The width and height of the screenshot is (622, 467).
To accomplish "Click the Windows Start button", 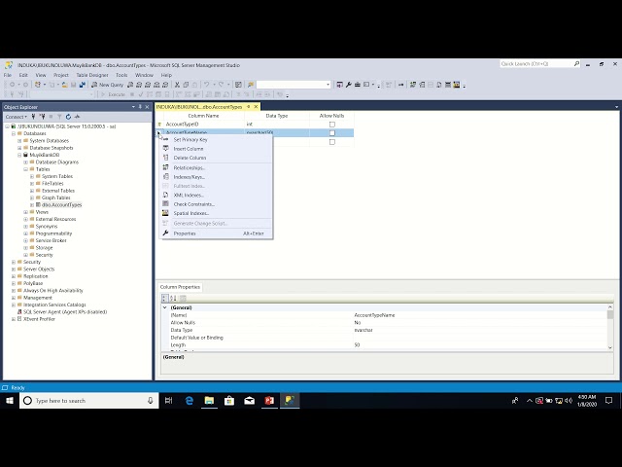I will pyautogui.click(x=10, y=401).
